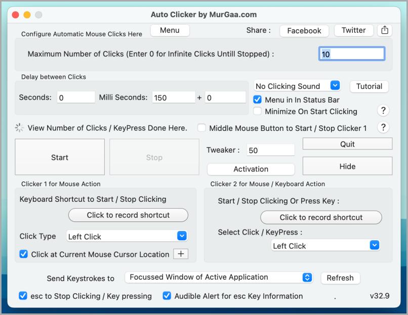The image size is (408, 315).
Task: Click the help icon next to Minimize On Start Clicking
Action: (383, 111)
